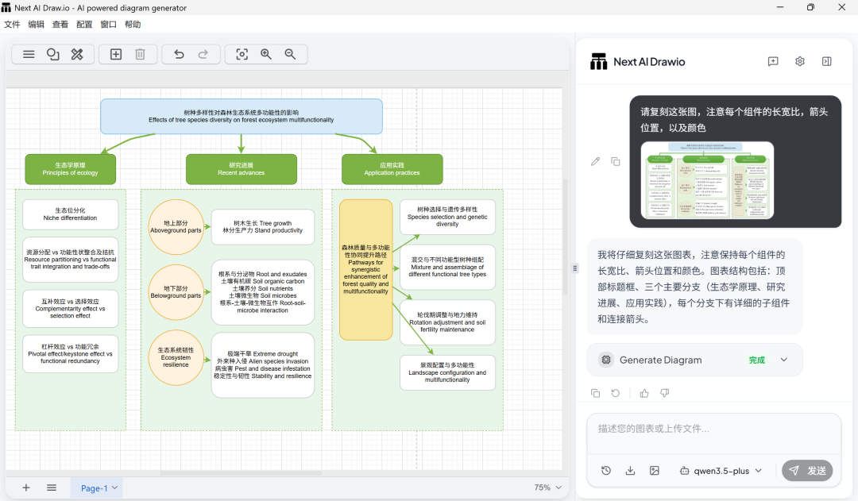Open the 文件 menu
Image resolution: width=858 pixels, height=501 pixels.
click(x=12, y=25)
